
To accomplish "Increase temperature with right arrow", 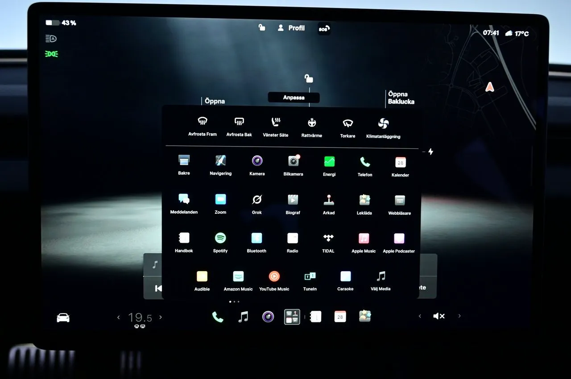I will [x=161, y=318].
